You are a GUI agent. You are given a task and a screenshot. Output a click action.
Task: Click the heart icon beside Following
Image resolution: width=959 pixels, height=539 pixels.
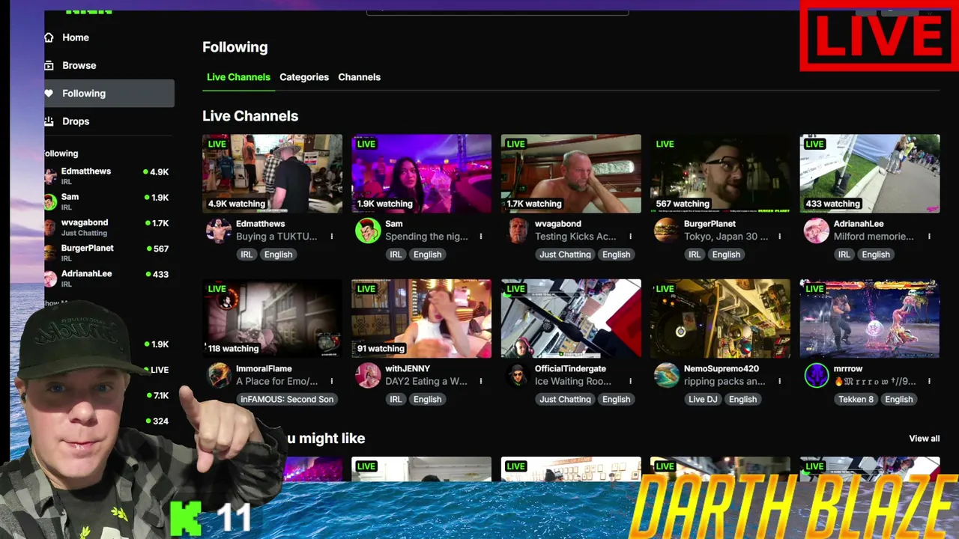pos(49,94)
